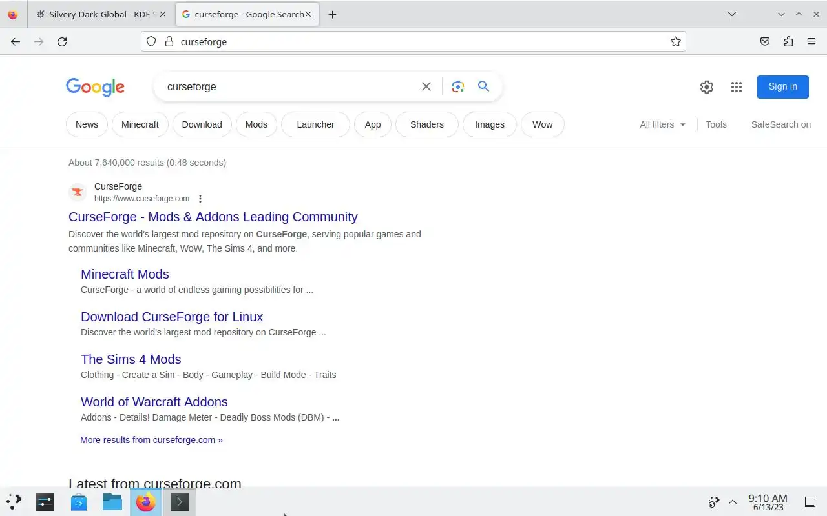Go to the Google homepage logo
This screenshot has width=827, height=516.
pyautogui.click(x=95, y=87)
